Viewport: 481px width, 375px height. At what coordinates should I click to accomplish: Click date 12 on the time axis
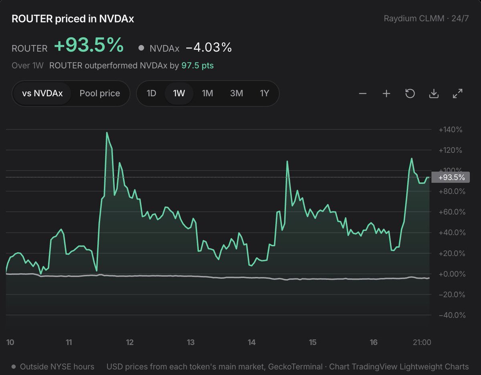(x=129, y=343)
